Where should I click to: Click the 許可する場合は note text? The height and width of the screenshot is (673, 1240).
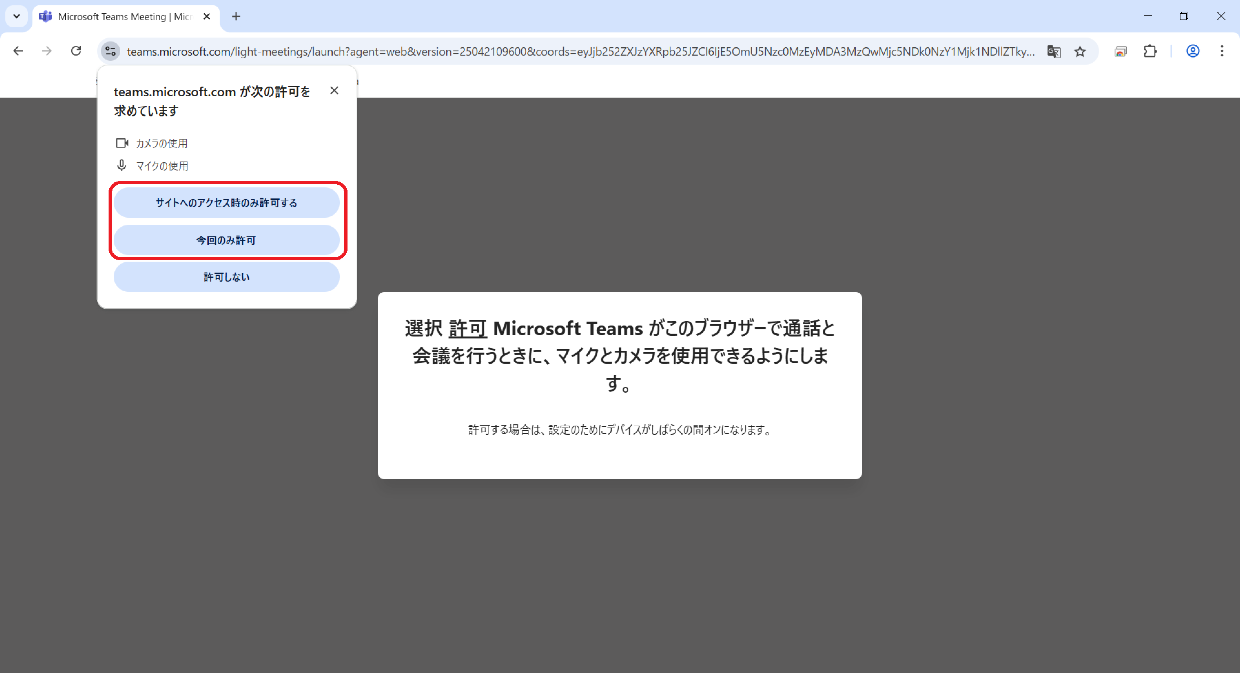click(x=620, y=429)
